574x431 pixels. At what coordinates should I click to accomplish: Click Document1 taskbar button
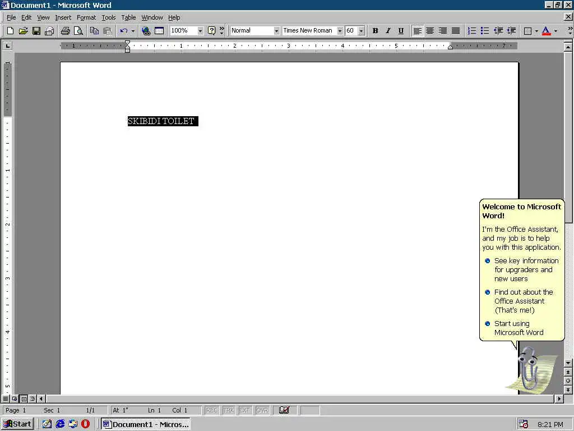pyautogui.click(x=146, y=424)
